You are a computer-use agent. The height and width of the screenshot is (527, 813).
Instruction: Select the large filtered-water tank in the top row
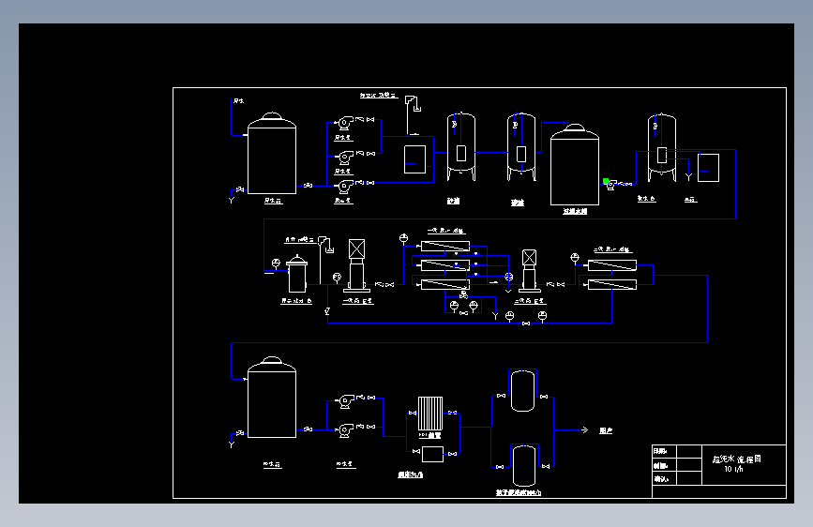[x=575, y=164]
